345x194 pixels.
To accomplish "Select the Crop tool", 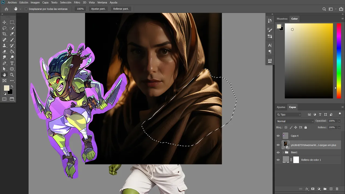I will (4, 34).
